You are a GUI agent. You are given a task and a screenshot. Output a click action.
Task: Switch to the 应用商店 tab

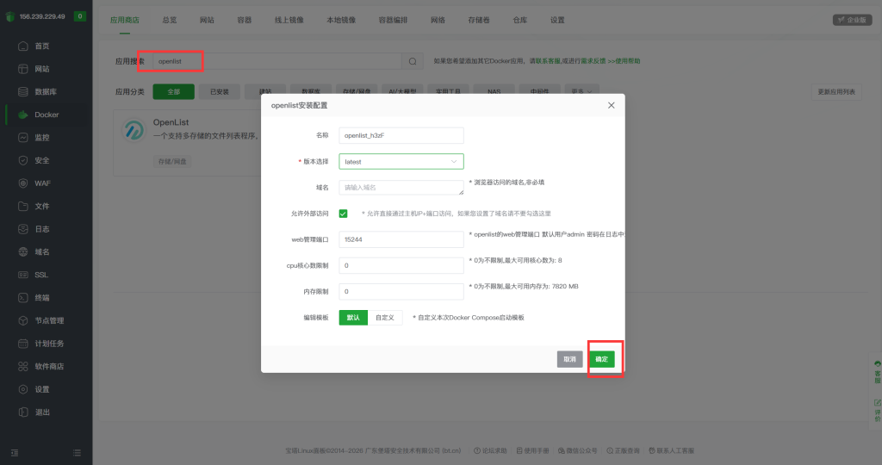pos(124,20)
